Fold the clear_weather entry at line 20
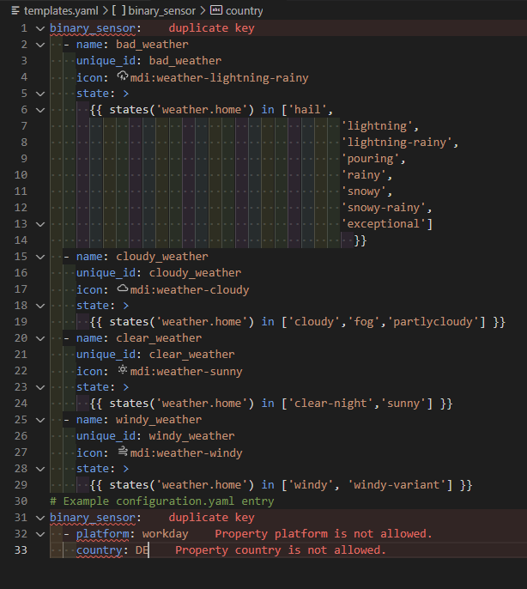 coord(39,338)
